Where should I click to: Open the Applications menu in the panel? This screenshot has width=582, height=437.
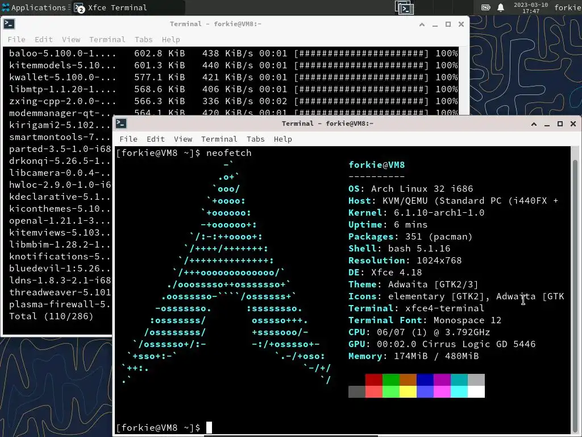pos(34,7)
